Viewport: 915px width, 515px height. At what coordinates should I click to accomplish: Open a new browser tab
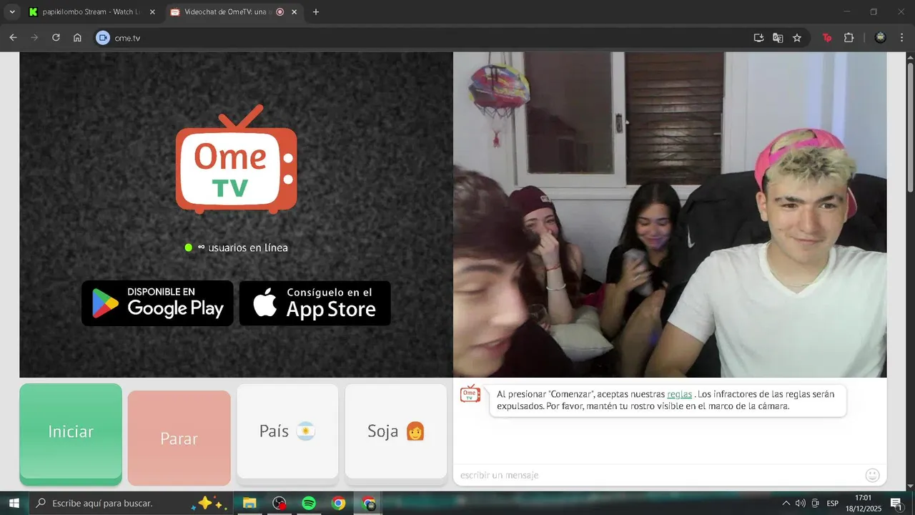316,12
